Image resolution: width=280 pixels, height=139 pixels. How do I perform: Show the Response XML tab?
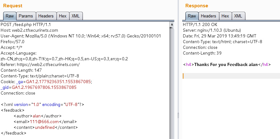coord(238,16)
